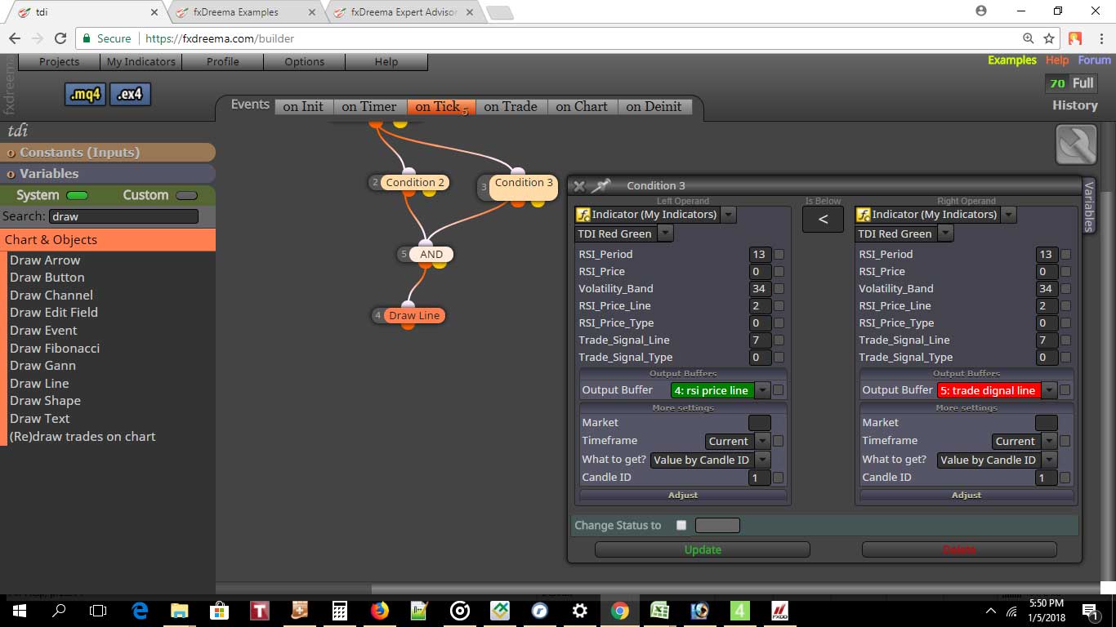Close the fxDreema Examples tab
Image resolution: width=1116 pixels, height=627 pixels.
[x=313, y=12]
